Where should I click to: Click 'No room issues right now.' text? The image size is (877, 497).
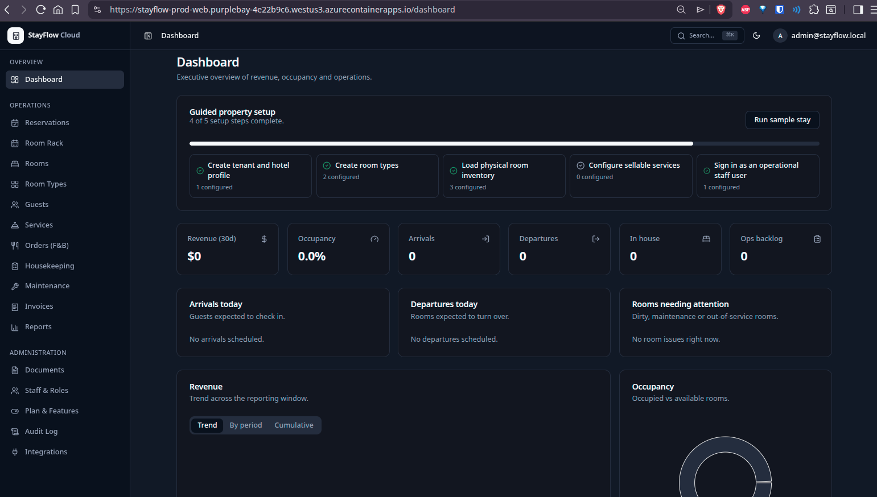pyautogui.click(x=676, y=339)
